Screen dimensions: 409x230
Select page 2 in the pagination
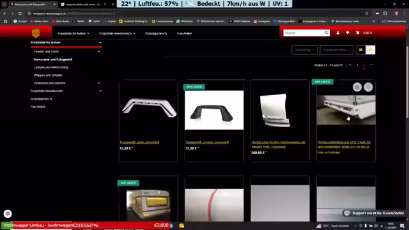(x=364, y=65)
